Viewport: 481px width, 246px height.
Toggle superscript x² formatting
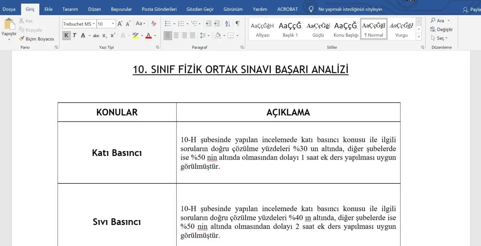113,36
